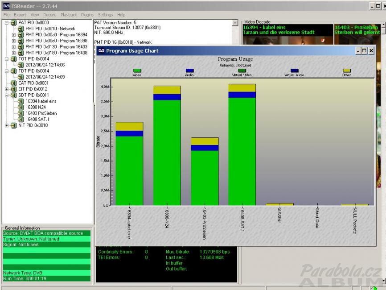The width and height of the screenshot is (386, 290).
Task: Open the Playback menu
Action: pyautogui.click(x=69, y=15)
